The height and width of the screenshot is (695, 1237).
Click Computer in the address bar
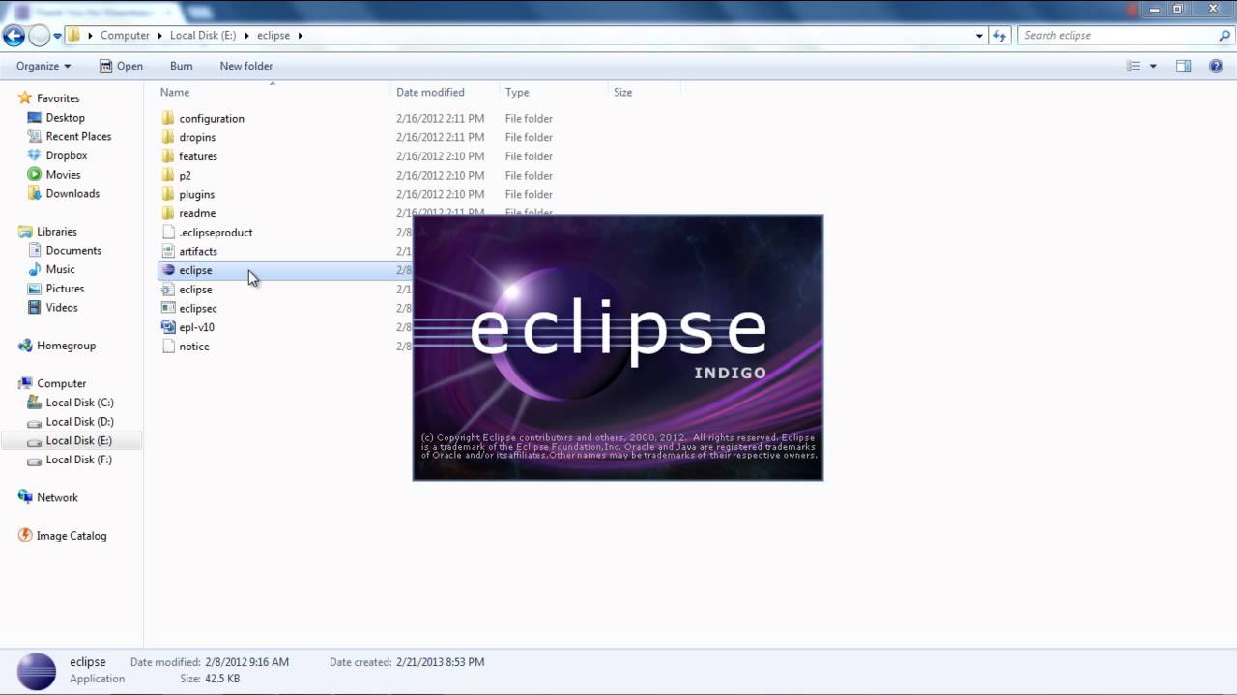pyautogui.click(x=125, y=35)
